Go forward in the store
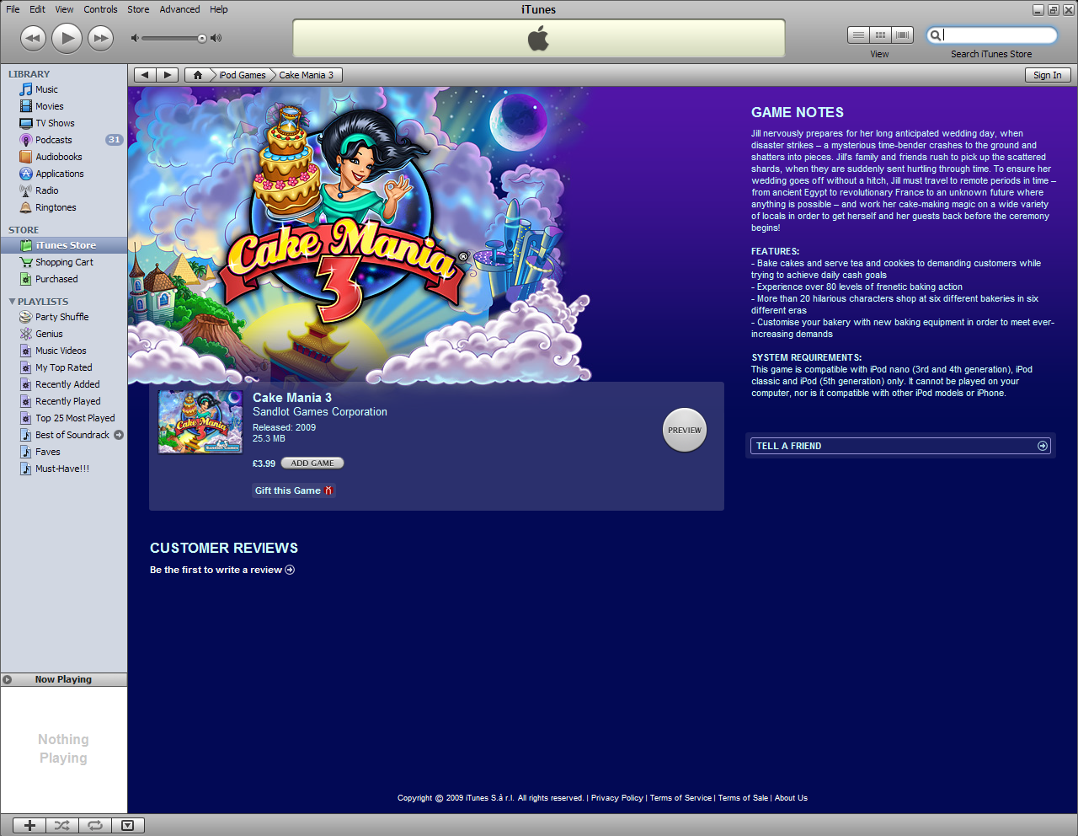1078x836 pixels. (x=168, y=75)
